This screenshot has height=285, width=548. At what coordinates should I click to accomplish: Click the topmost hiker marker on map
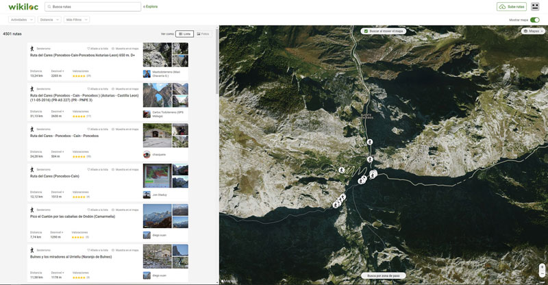click(x=369, y=142)
